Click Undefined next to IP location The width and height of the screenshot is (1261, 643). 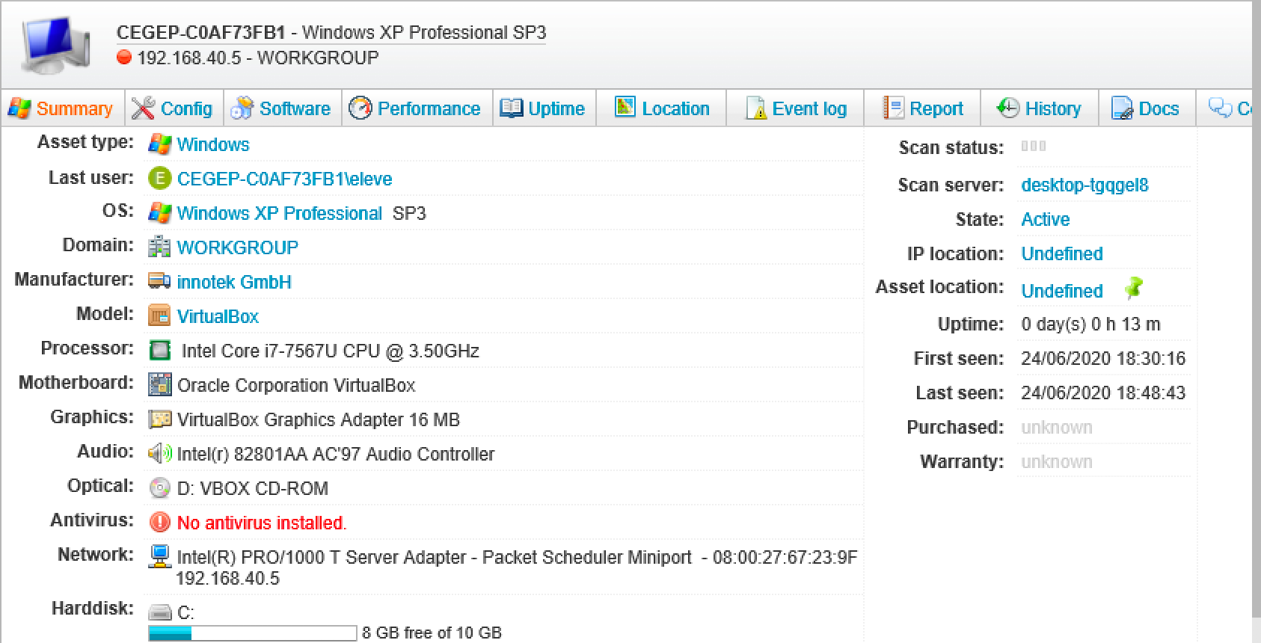coord(1062,253)
